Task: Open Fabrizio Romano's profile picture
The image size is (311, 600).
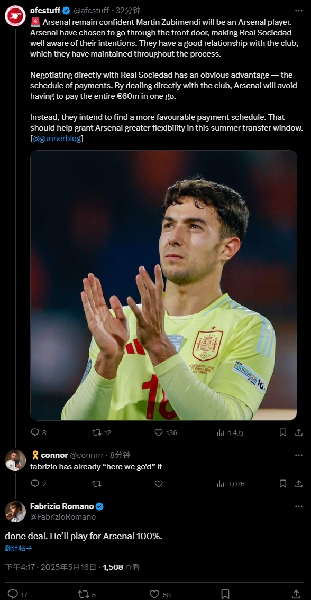Action: (15, 512)
